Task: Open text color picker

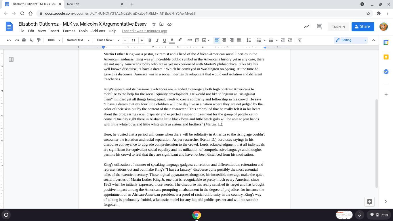Action: tap(172, 40)
